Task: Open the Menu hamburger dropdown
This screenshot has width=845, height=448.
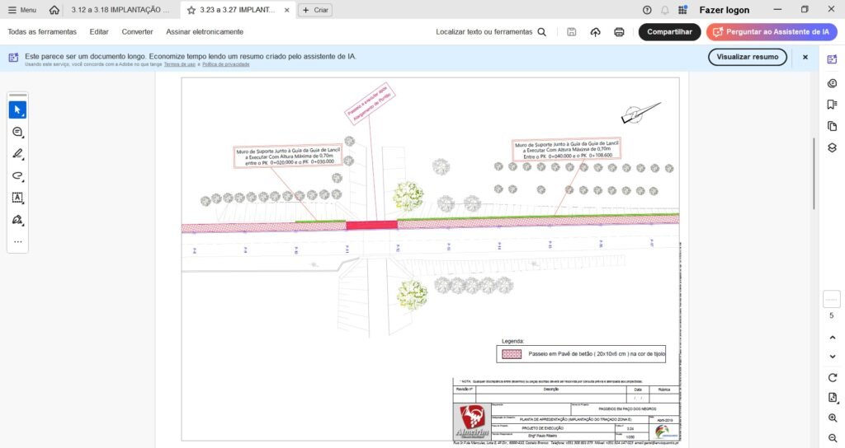Action: tap(21, 10)
